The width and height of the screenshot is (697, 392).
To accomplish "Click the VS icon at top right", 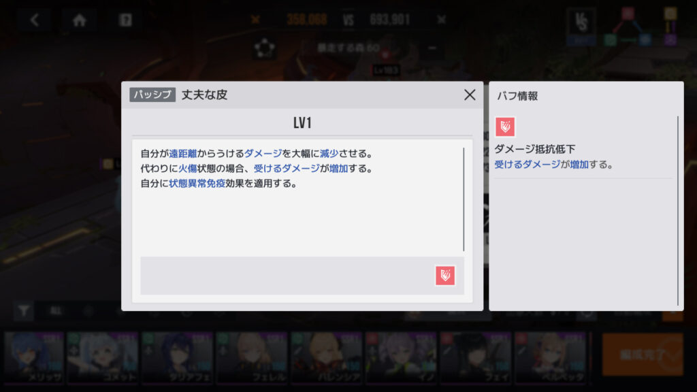I will click(x=581, y=22).
